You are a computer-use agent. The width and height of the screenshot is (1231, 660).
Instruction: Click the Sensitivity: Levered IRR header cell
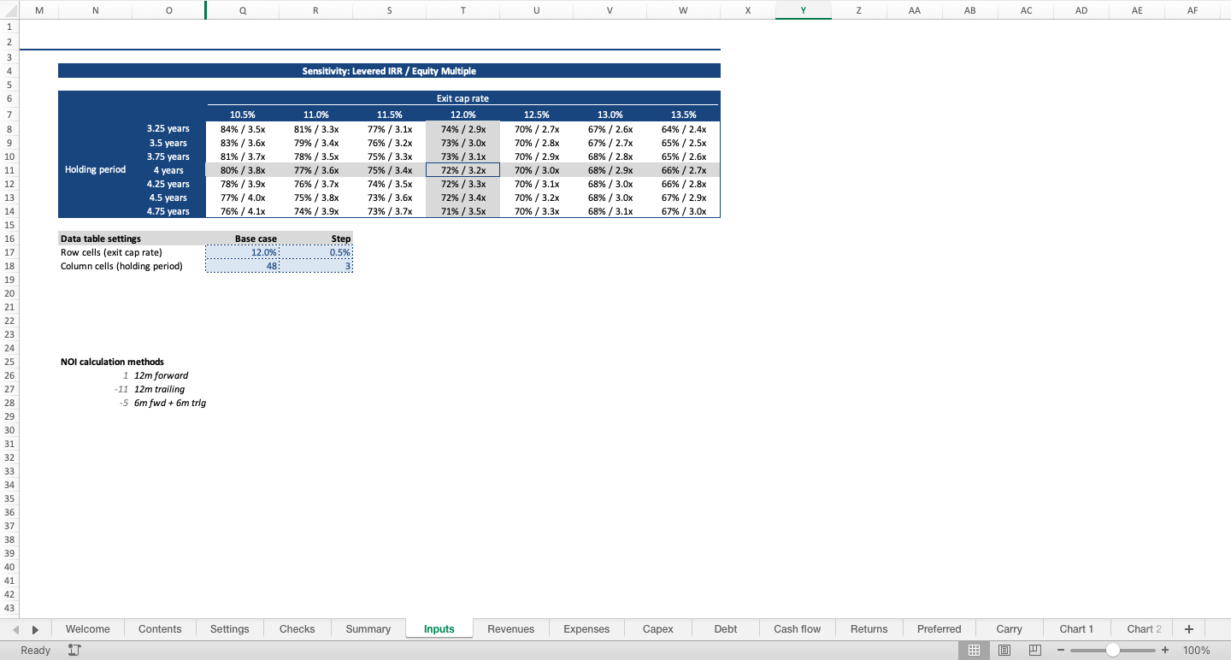(389, 71)
